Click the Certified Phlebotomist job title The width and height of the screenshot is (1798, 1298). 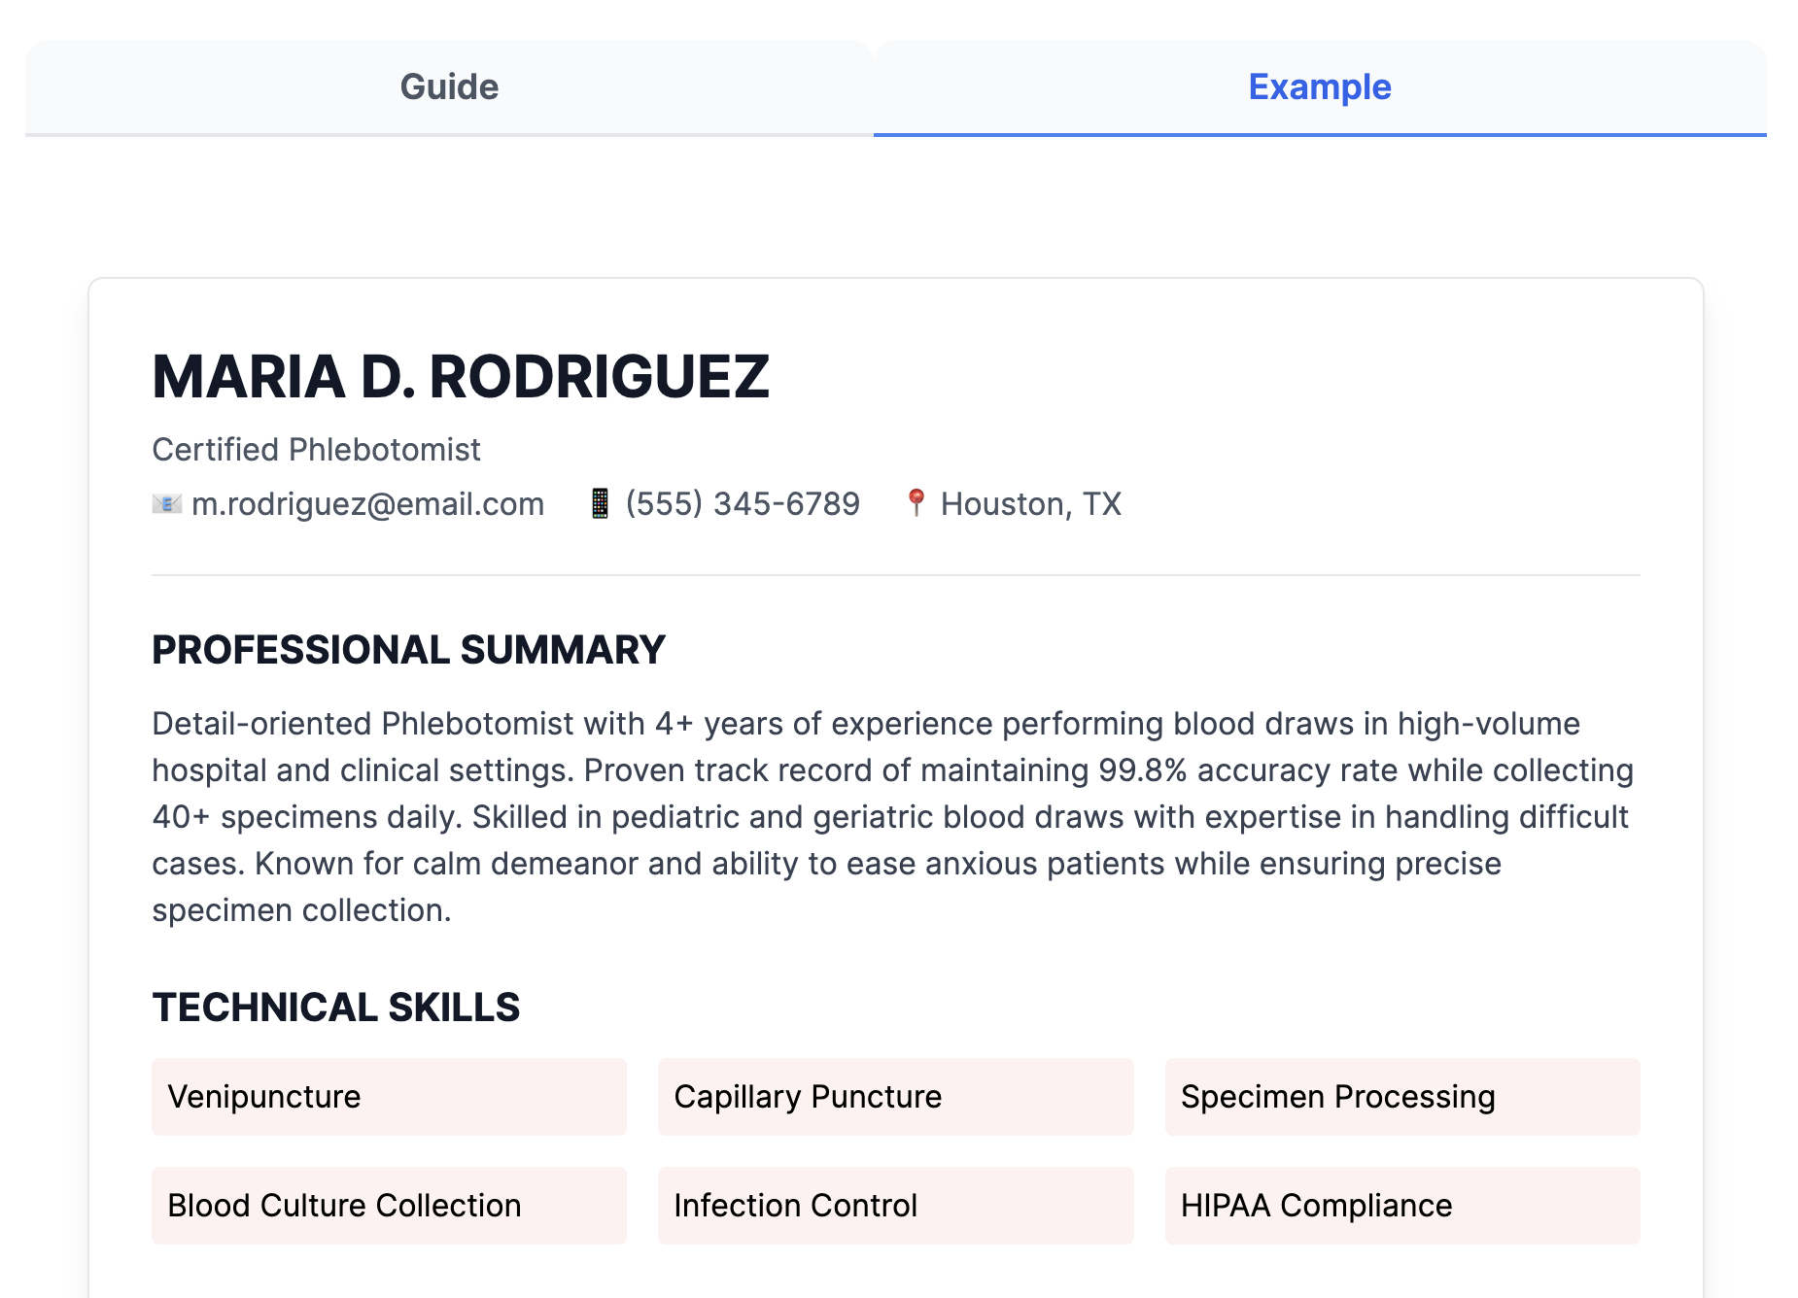pos(316,450)
